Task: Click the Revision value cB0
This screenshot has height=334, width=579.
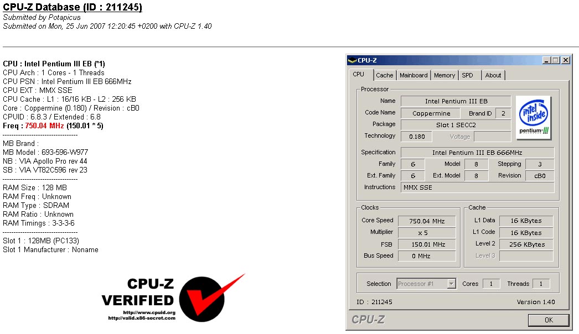Action: tap(540, 176)
